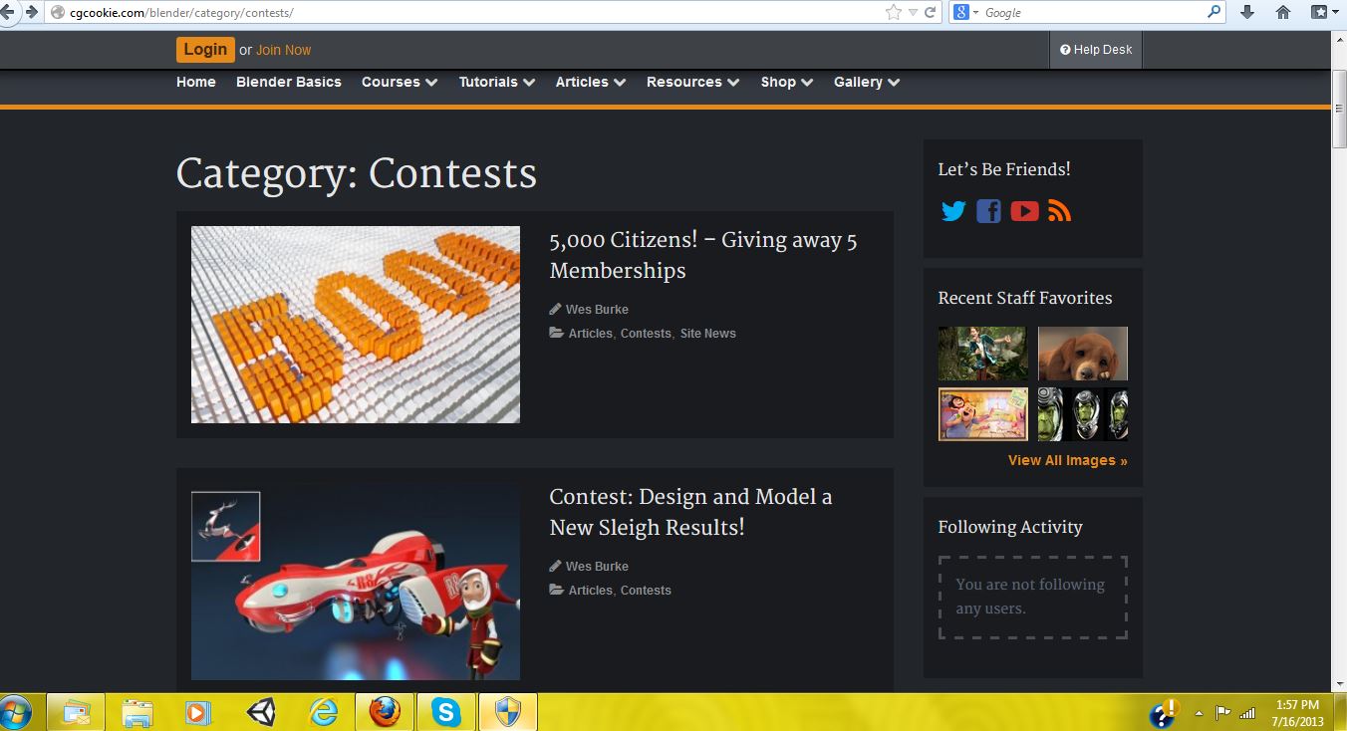The image size is (1347, 731).
Task: Bookmark page with star icon in address bar
Action: [x=893, y=13]
